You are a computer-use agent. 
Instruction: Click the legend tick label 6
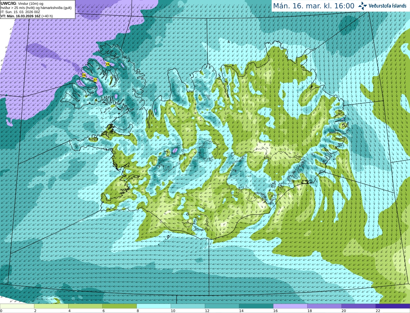coord(103,311)
